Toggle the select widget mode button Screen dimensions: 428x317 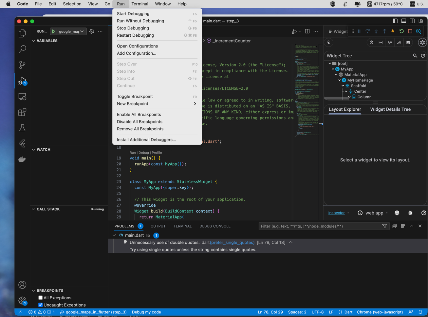click(x=328, y=43)
